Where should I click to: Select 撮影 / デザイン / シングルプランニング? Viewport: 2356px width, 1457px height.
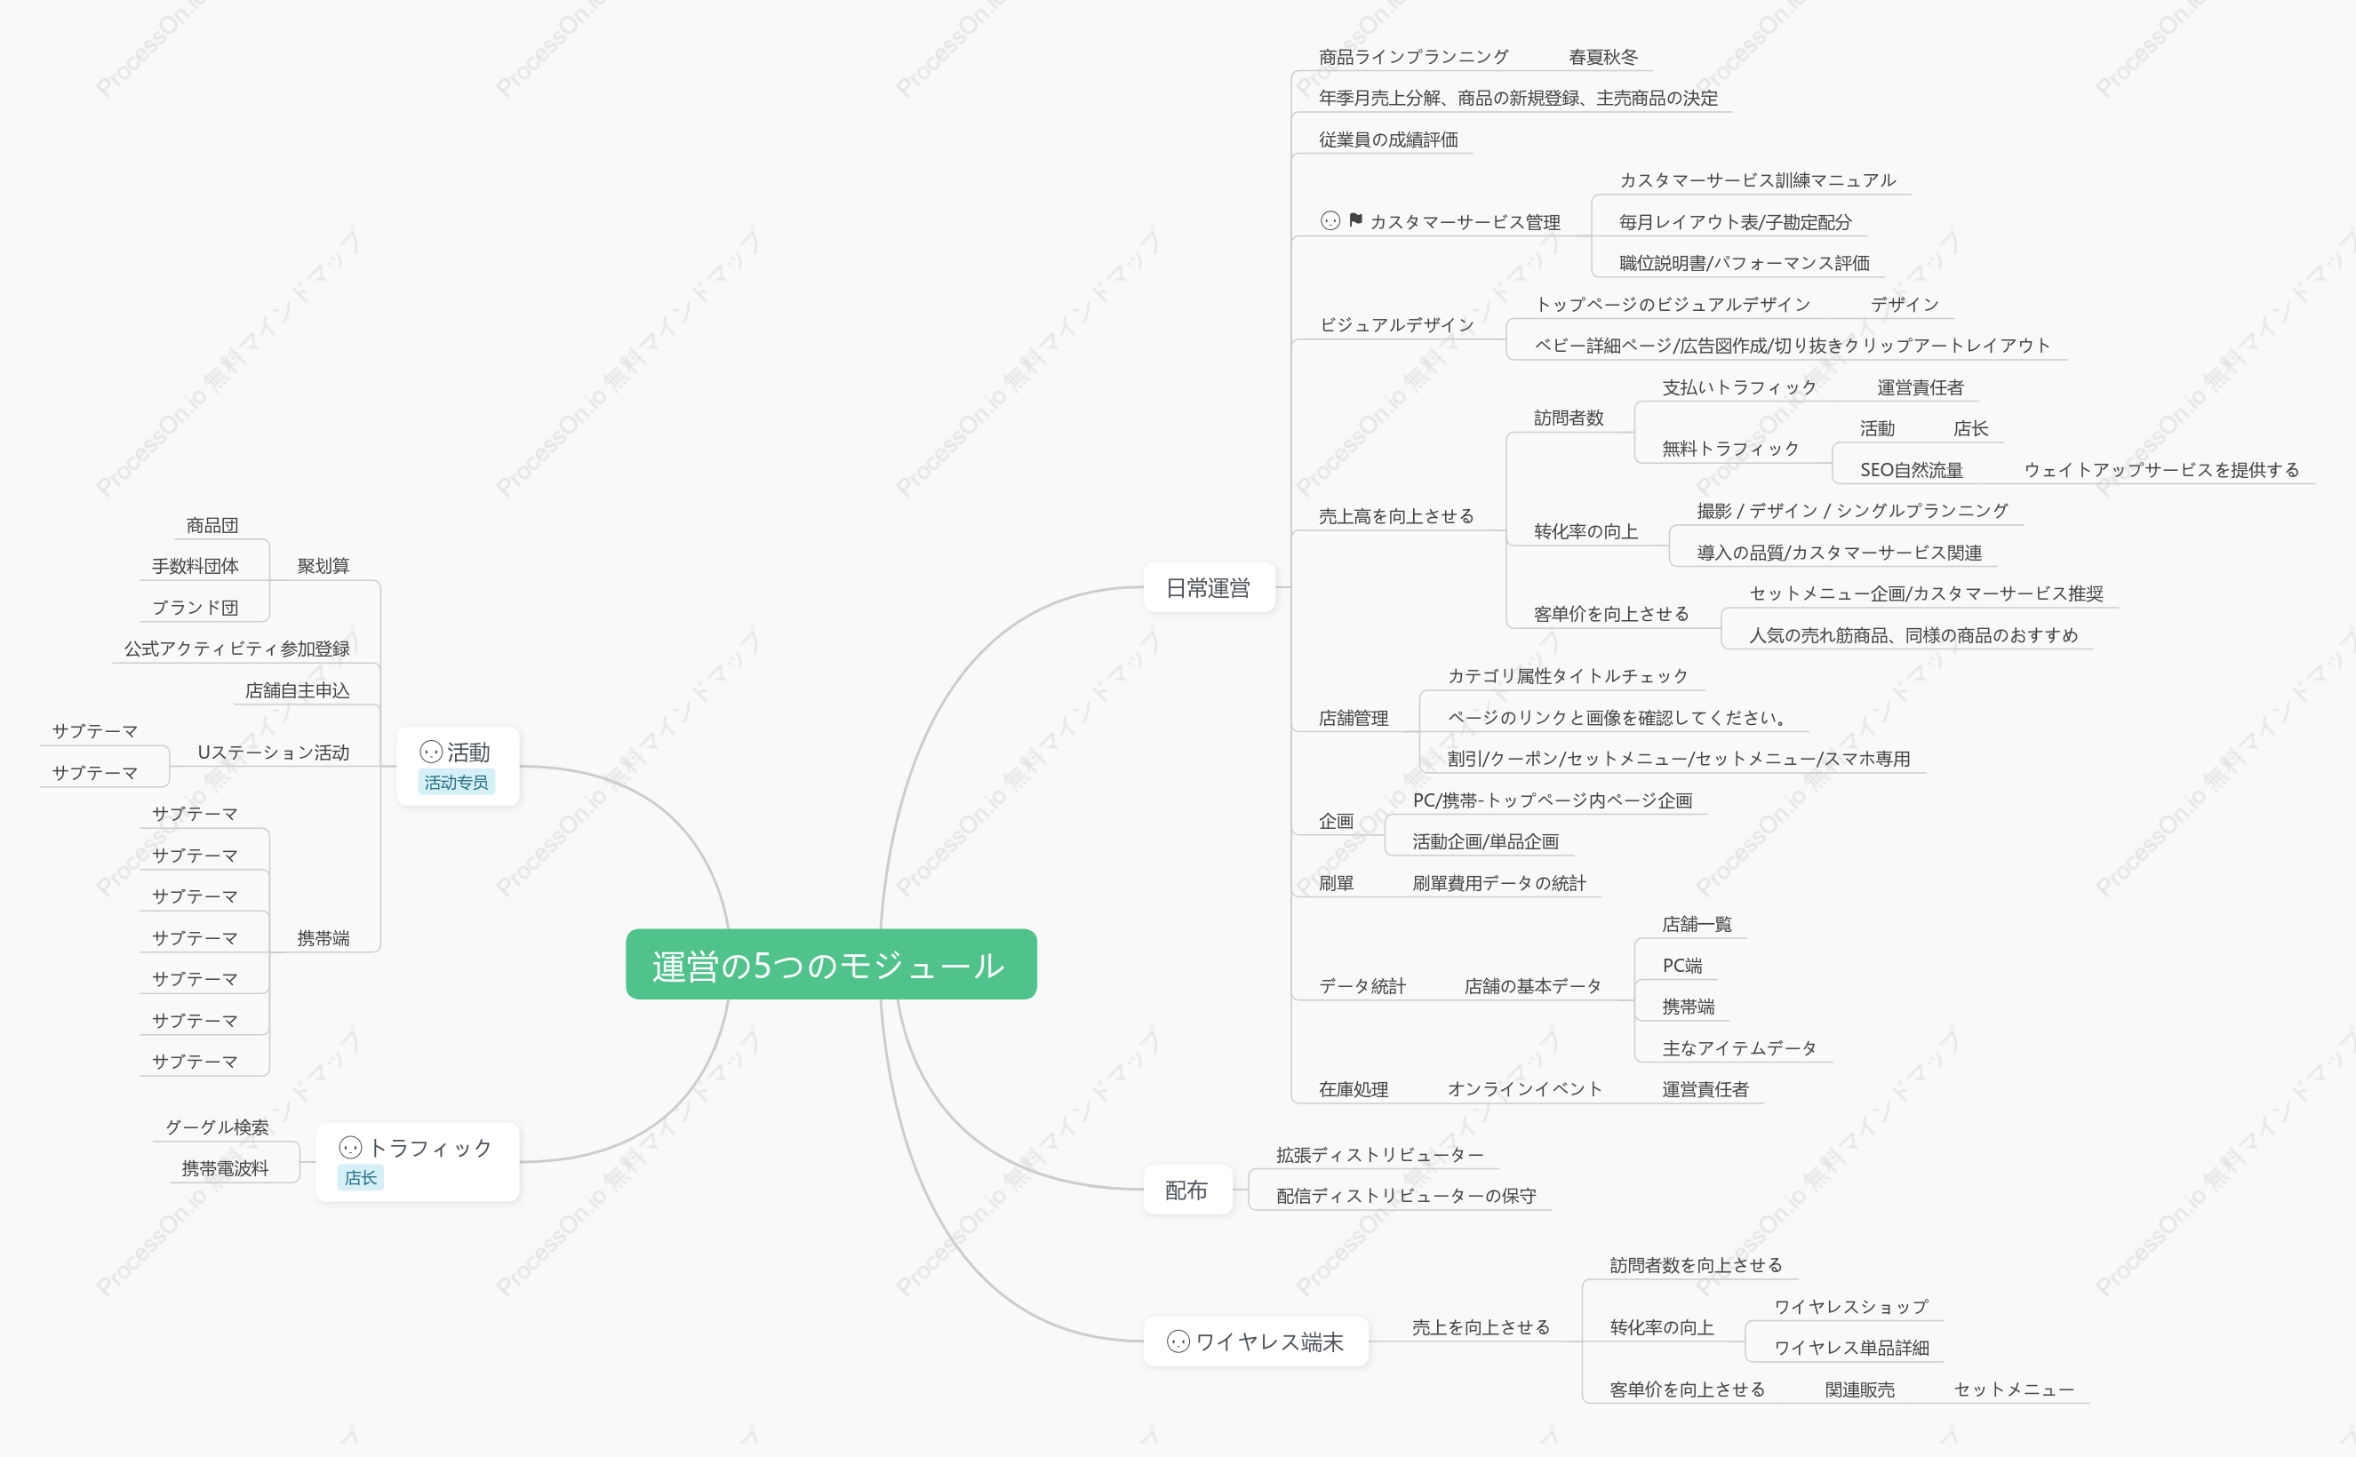pyautogui.click(x=1852, y=510)
